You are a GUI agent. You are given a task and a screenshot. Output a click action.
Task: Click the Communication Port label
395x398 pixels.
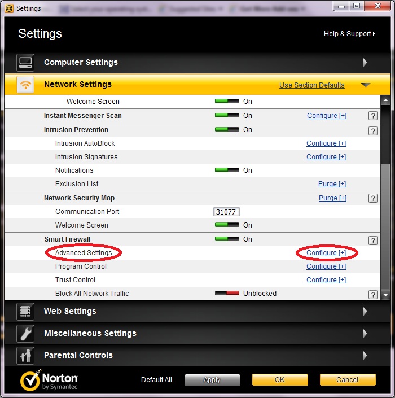coord(87,212)
